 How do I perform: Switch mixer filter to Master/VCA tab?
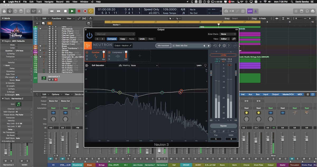click(288, 94)
